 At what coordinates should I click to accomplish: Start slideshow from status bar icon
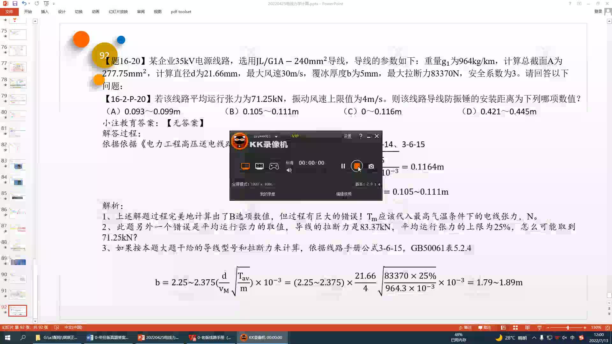[539, 327]
